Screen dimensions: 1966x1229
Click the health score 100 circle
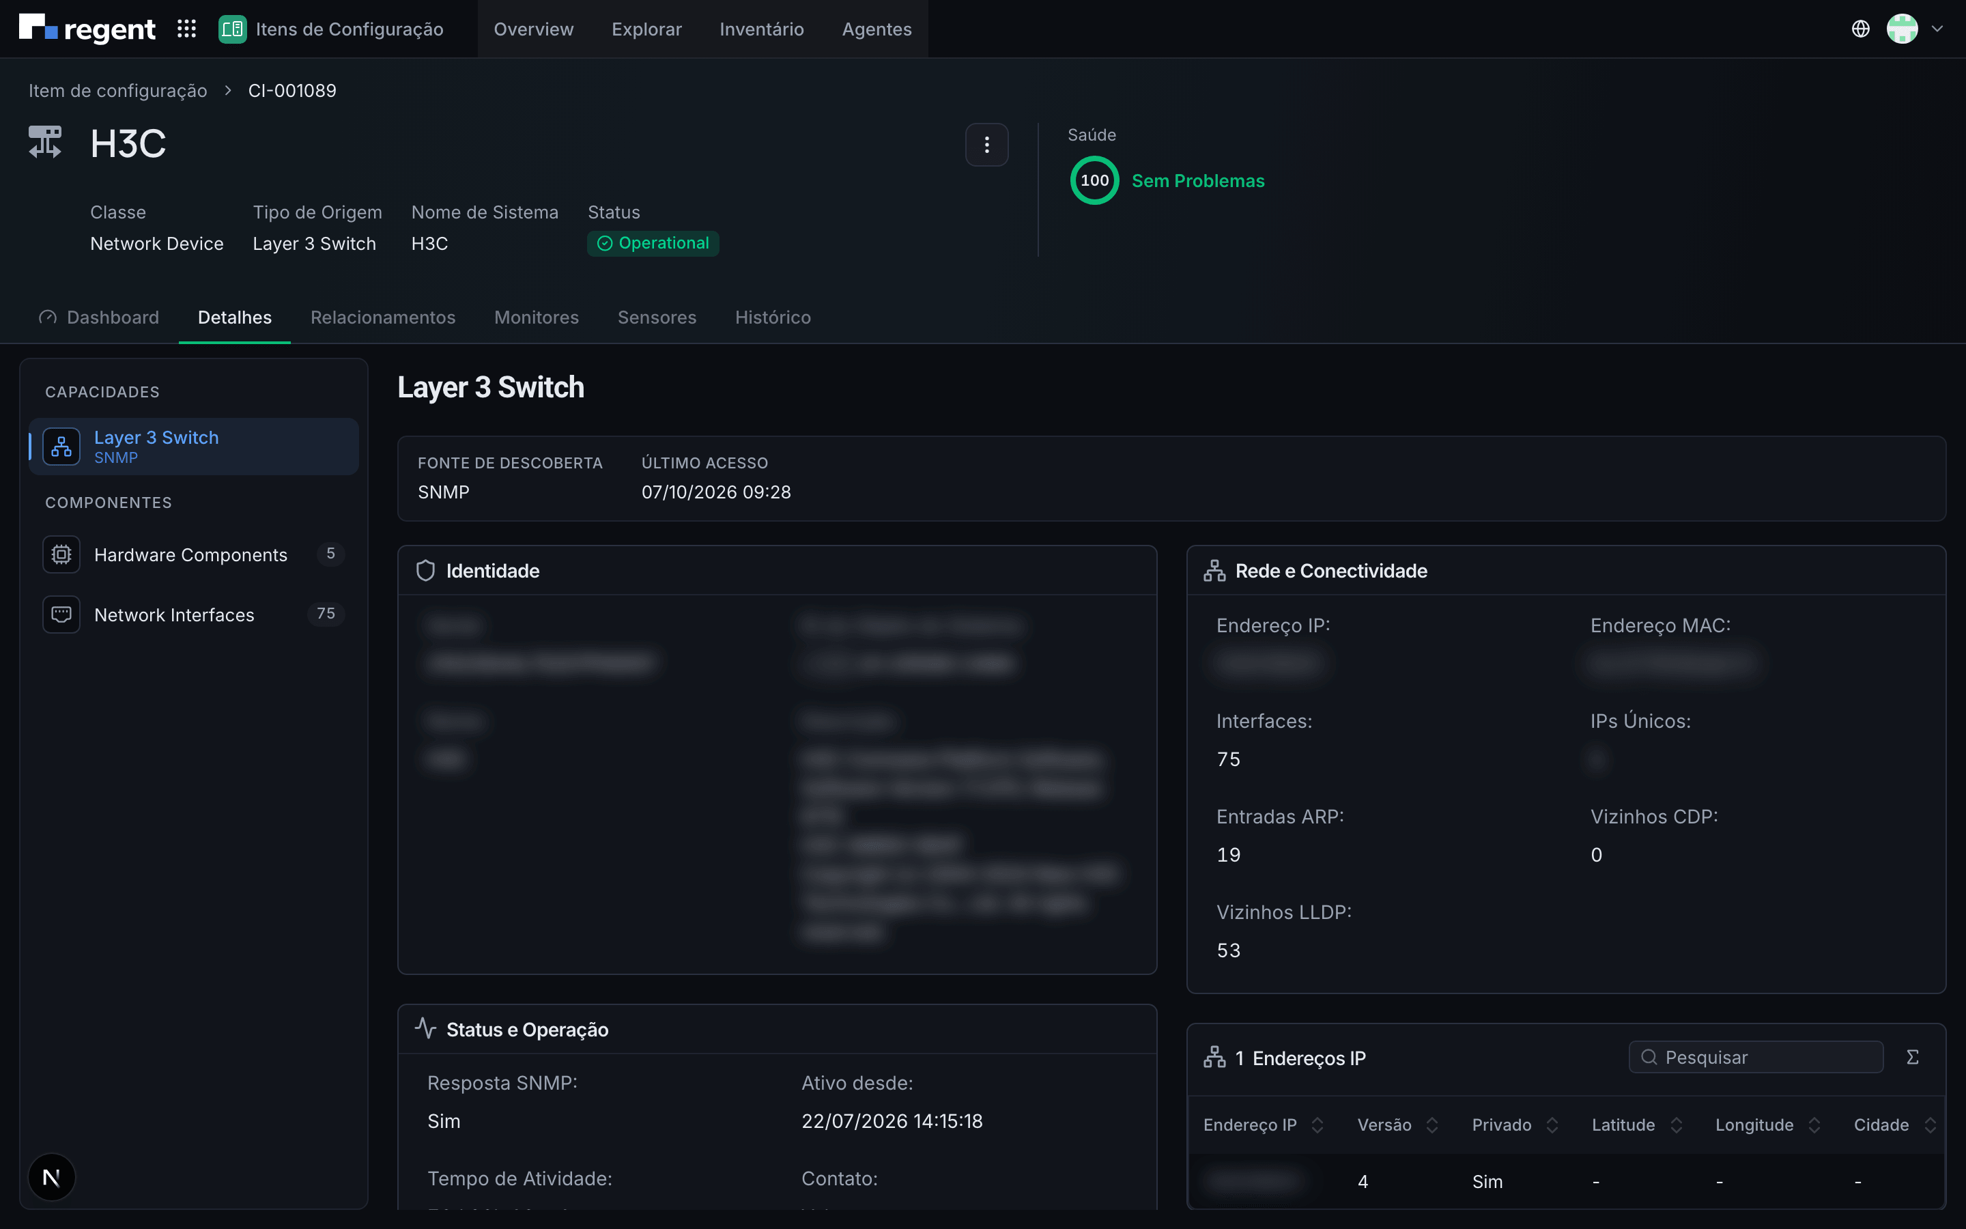[x=1094, y=180]
